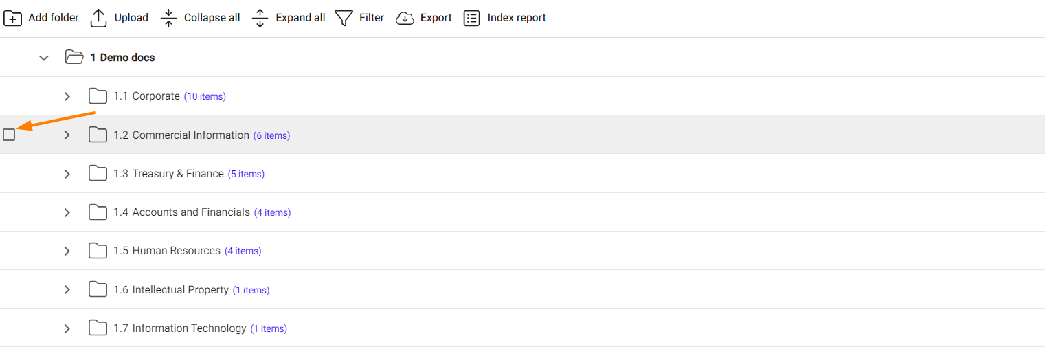Screen dimensions: 1045x347
Task: Expand the 1.1 Corporate folder
Action: (67, 96)
